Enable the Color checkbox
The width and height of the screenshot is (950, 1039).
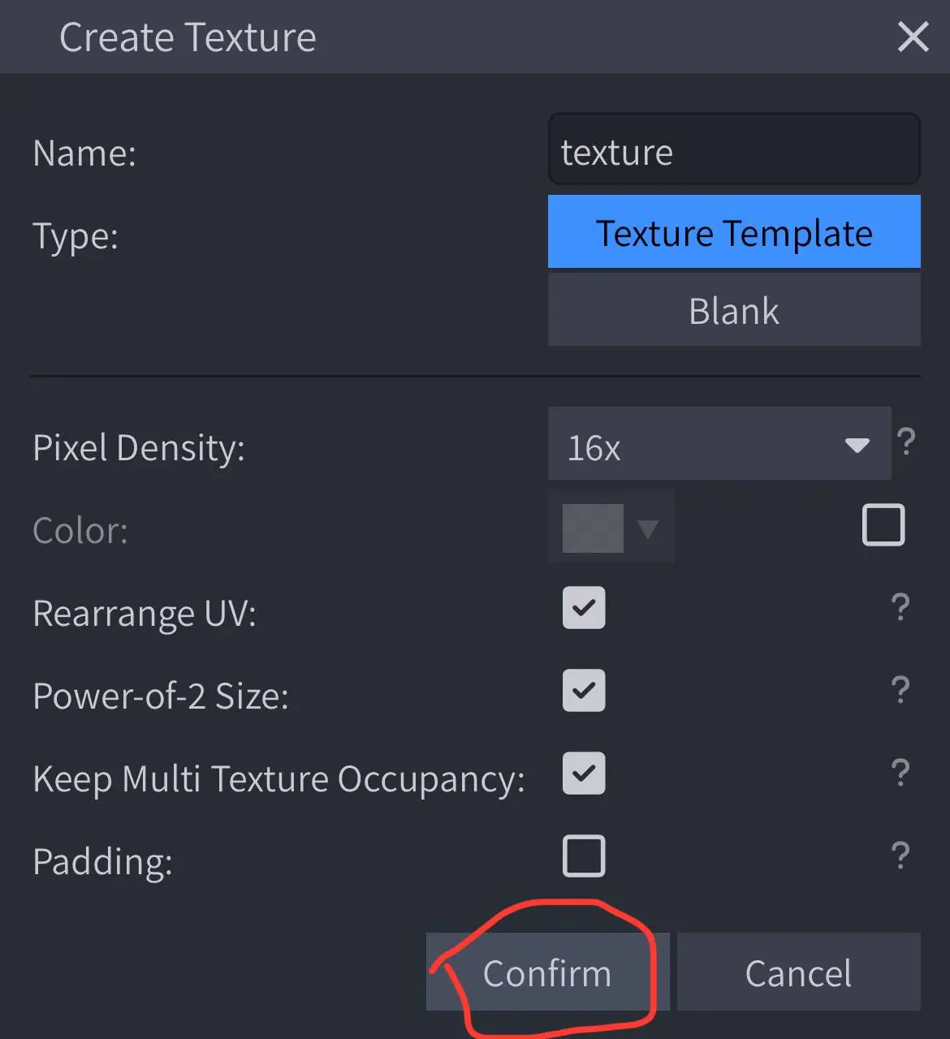pyautogui.click(x=883, y=525)
